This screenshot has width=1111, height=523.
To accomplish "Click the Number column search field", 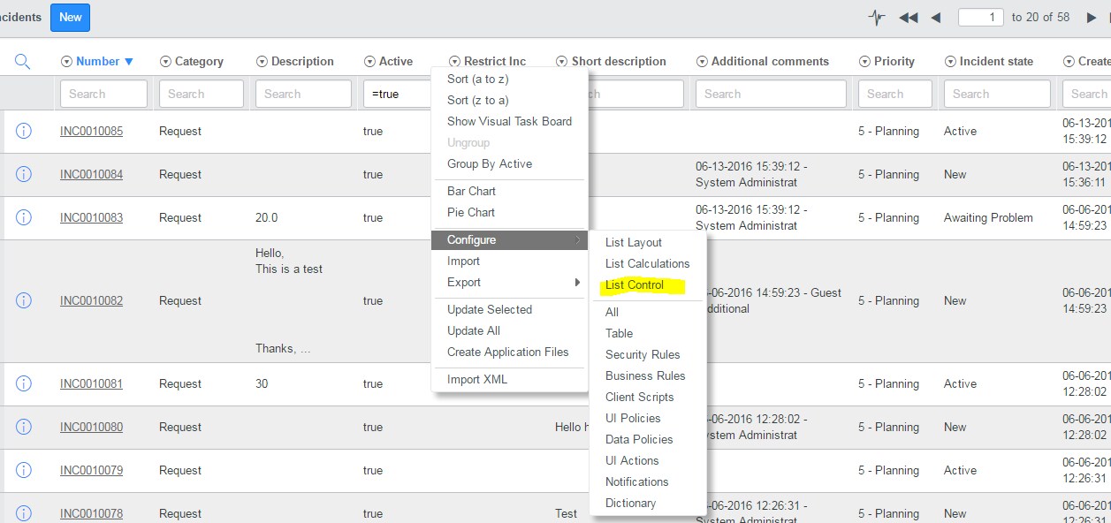I will [103, 94].
